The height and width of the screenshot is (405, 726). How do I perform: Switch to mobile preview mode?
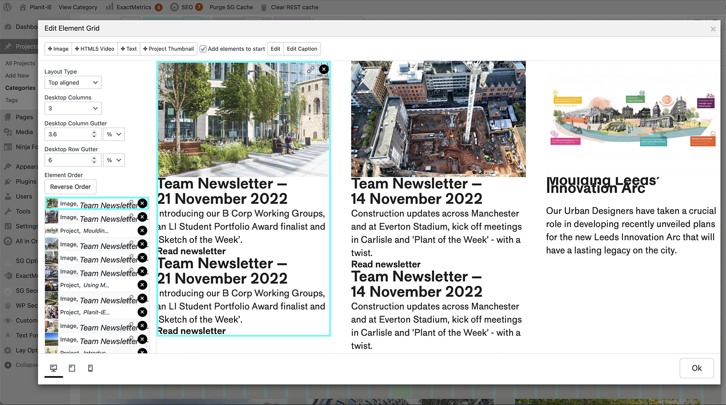[90, 368]
